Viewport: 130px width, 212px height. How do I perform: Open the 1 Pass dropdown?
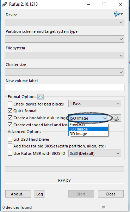pos(95,104)
